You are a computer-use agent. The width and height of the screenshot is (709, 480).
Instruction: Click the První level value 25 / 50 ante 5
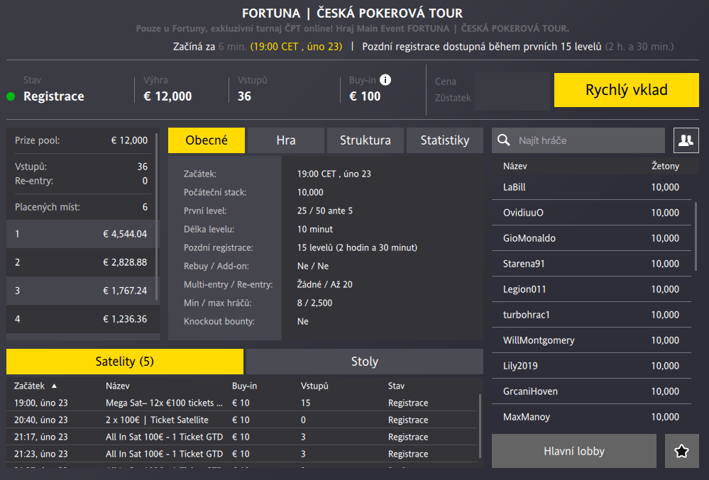click(x=324, y=211)
